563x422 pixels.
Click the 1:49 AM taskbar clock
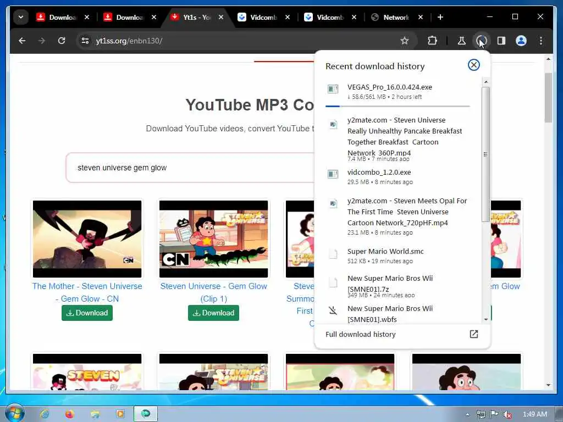coord(534,414)
